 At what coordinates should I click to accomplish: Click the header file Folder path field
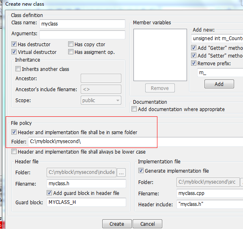82,173
